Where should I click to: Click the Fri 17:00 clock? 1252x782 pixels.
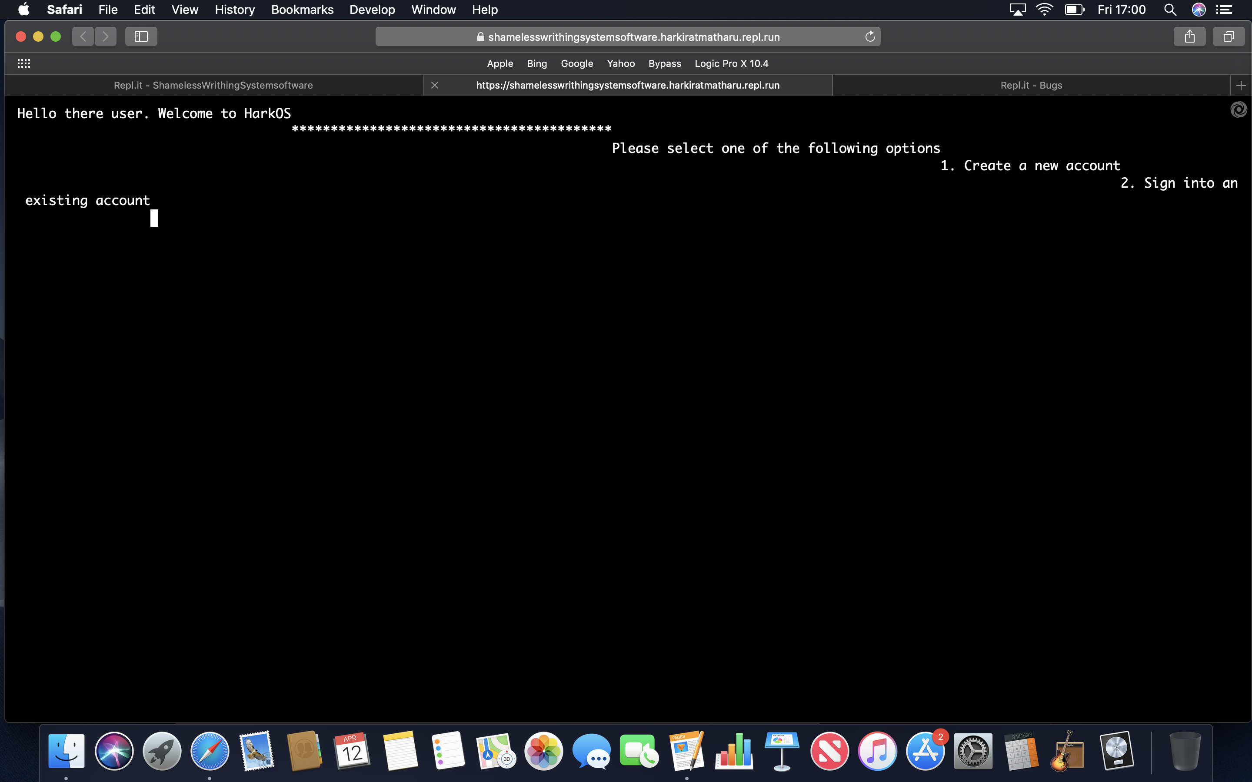pos(1122,9)
